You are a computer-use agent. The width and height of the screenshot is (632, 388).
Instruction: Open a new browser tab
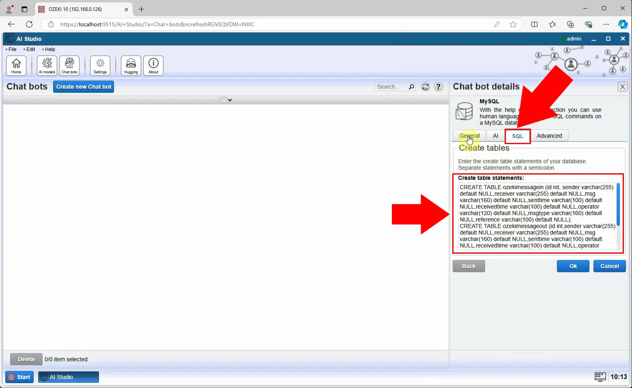click(141, 9)
